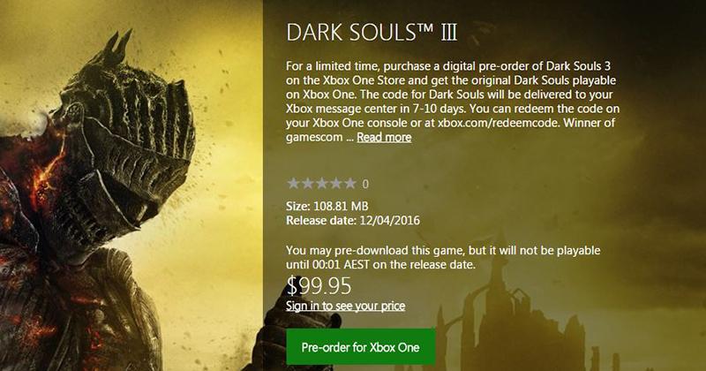706x371 pixels.
Task: Click the DARK SOULS III title
Action: pos(372,33)
